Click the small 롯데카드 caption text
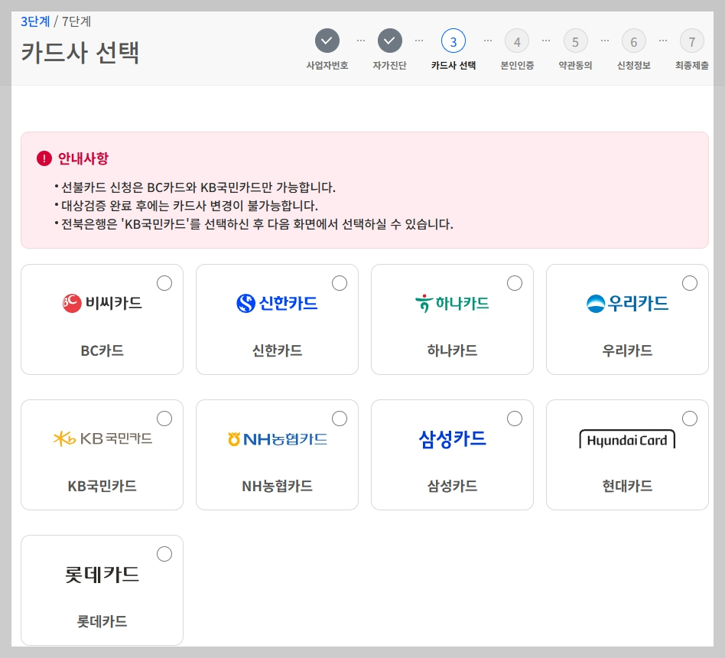Screen dimensions: 725x658 [102, 621]
